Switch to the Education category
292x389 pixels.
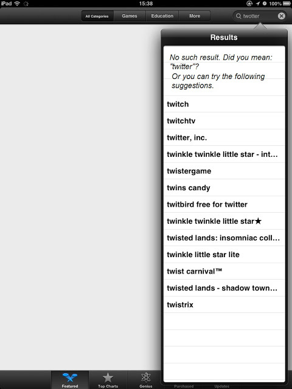point(162,16)
